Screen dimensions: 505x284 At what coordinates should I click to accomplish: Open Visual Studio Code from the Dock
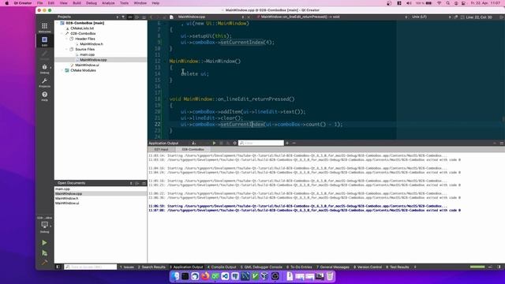225,276
